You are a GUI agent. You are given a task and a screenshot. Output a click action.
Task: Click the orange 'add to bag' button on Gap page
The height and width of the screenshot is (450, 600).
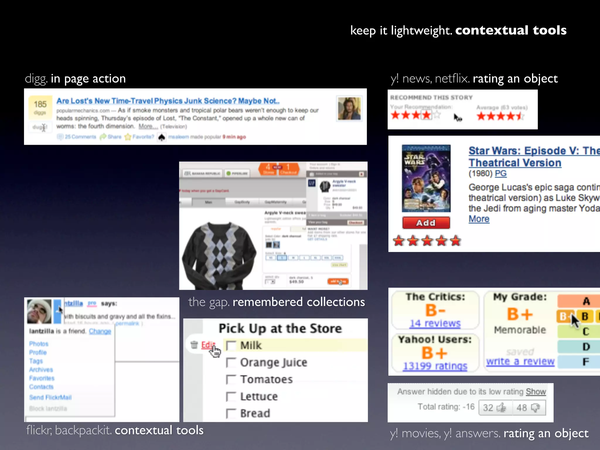click(x=338, y=281)
